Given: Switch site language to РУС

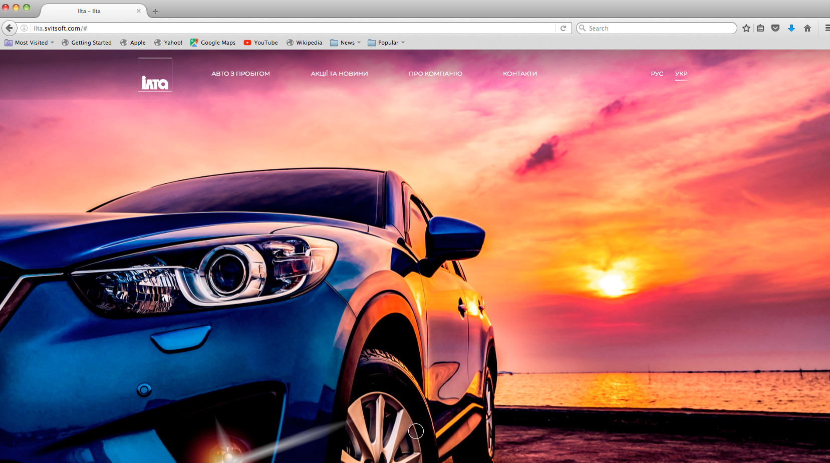Looking at the screenshot, I should pos(657,74).
